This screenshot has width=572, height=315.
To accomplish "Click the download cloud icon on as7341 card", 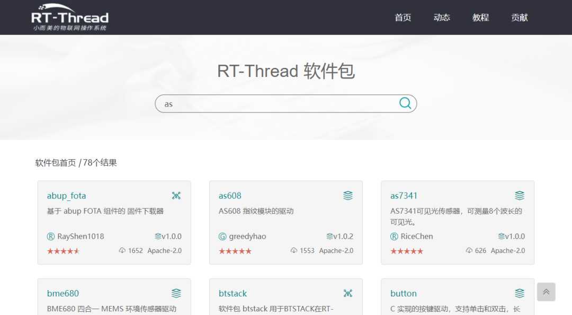I will pos(469,250).
